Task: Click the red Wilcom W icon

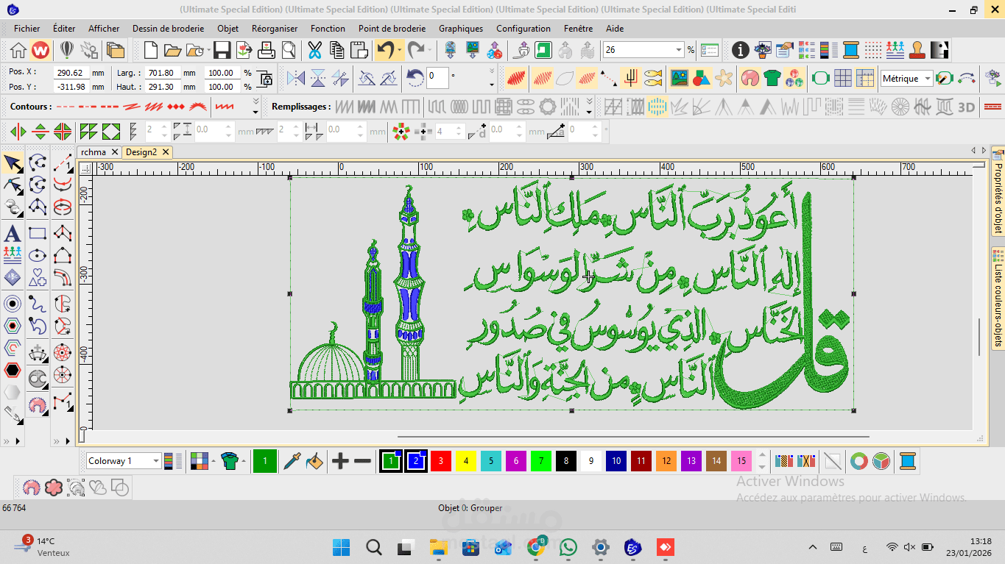Action: click(40, 50)
